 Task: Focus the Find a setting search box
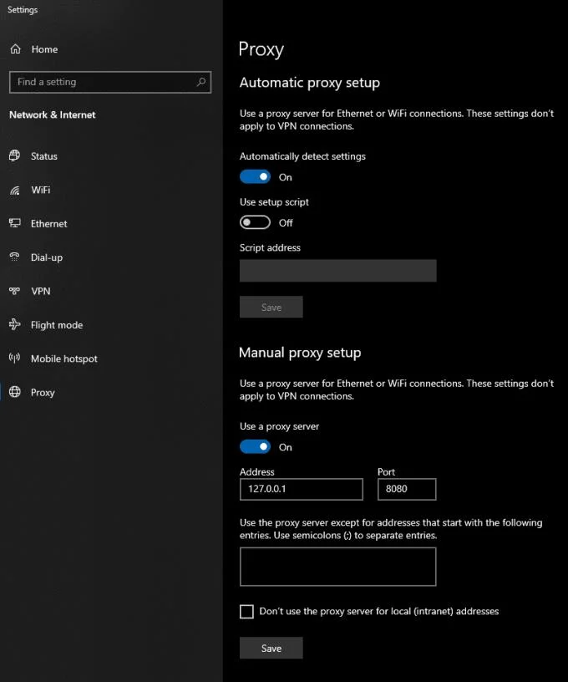pyautogui.click(x=110, y=82)
